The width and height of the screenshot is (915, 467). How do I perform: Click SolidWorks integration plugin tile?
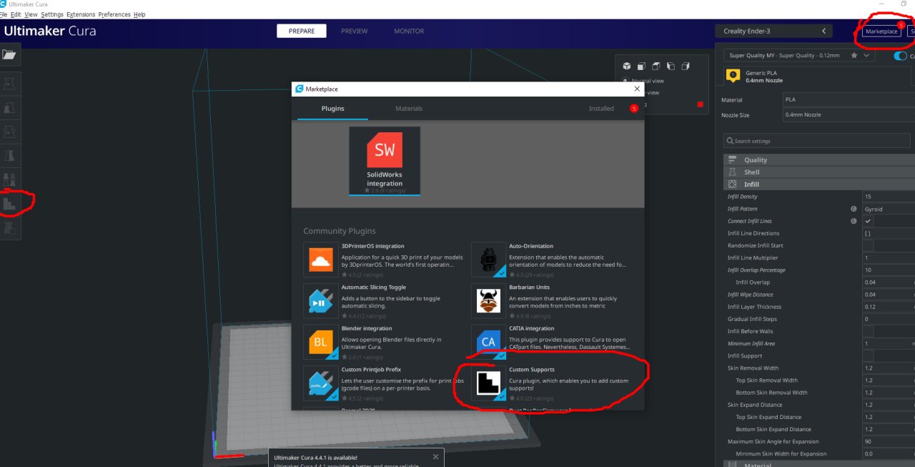[385, 161]
